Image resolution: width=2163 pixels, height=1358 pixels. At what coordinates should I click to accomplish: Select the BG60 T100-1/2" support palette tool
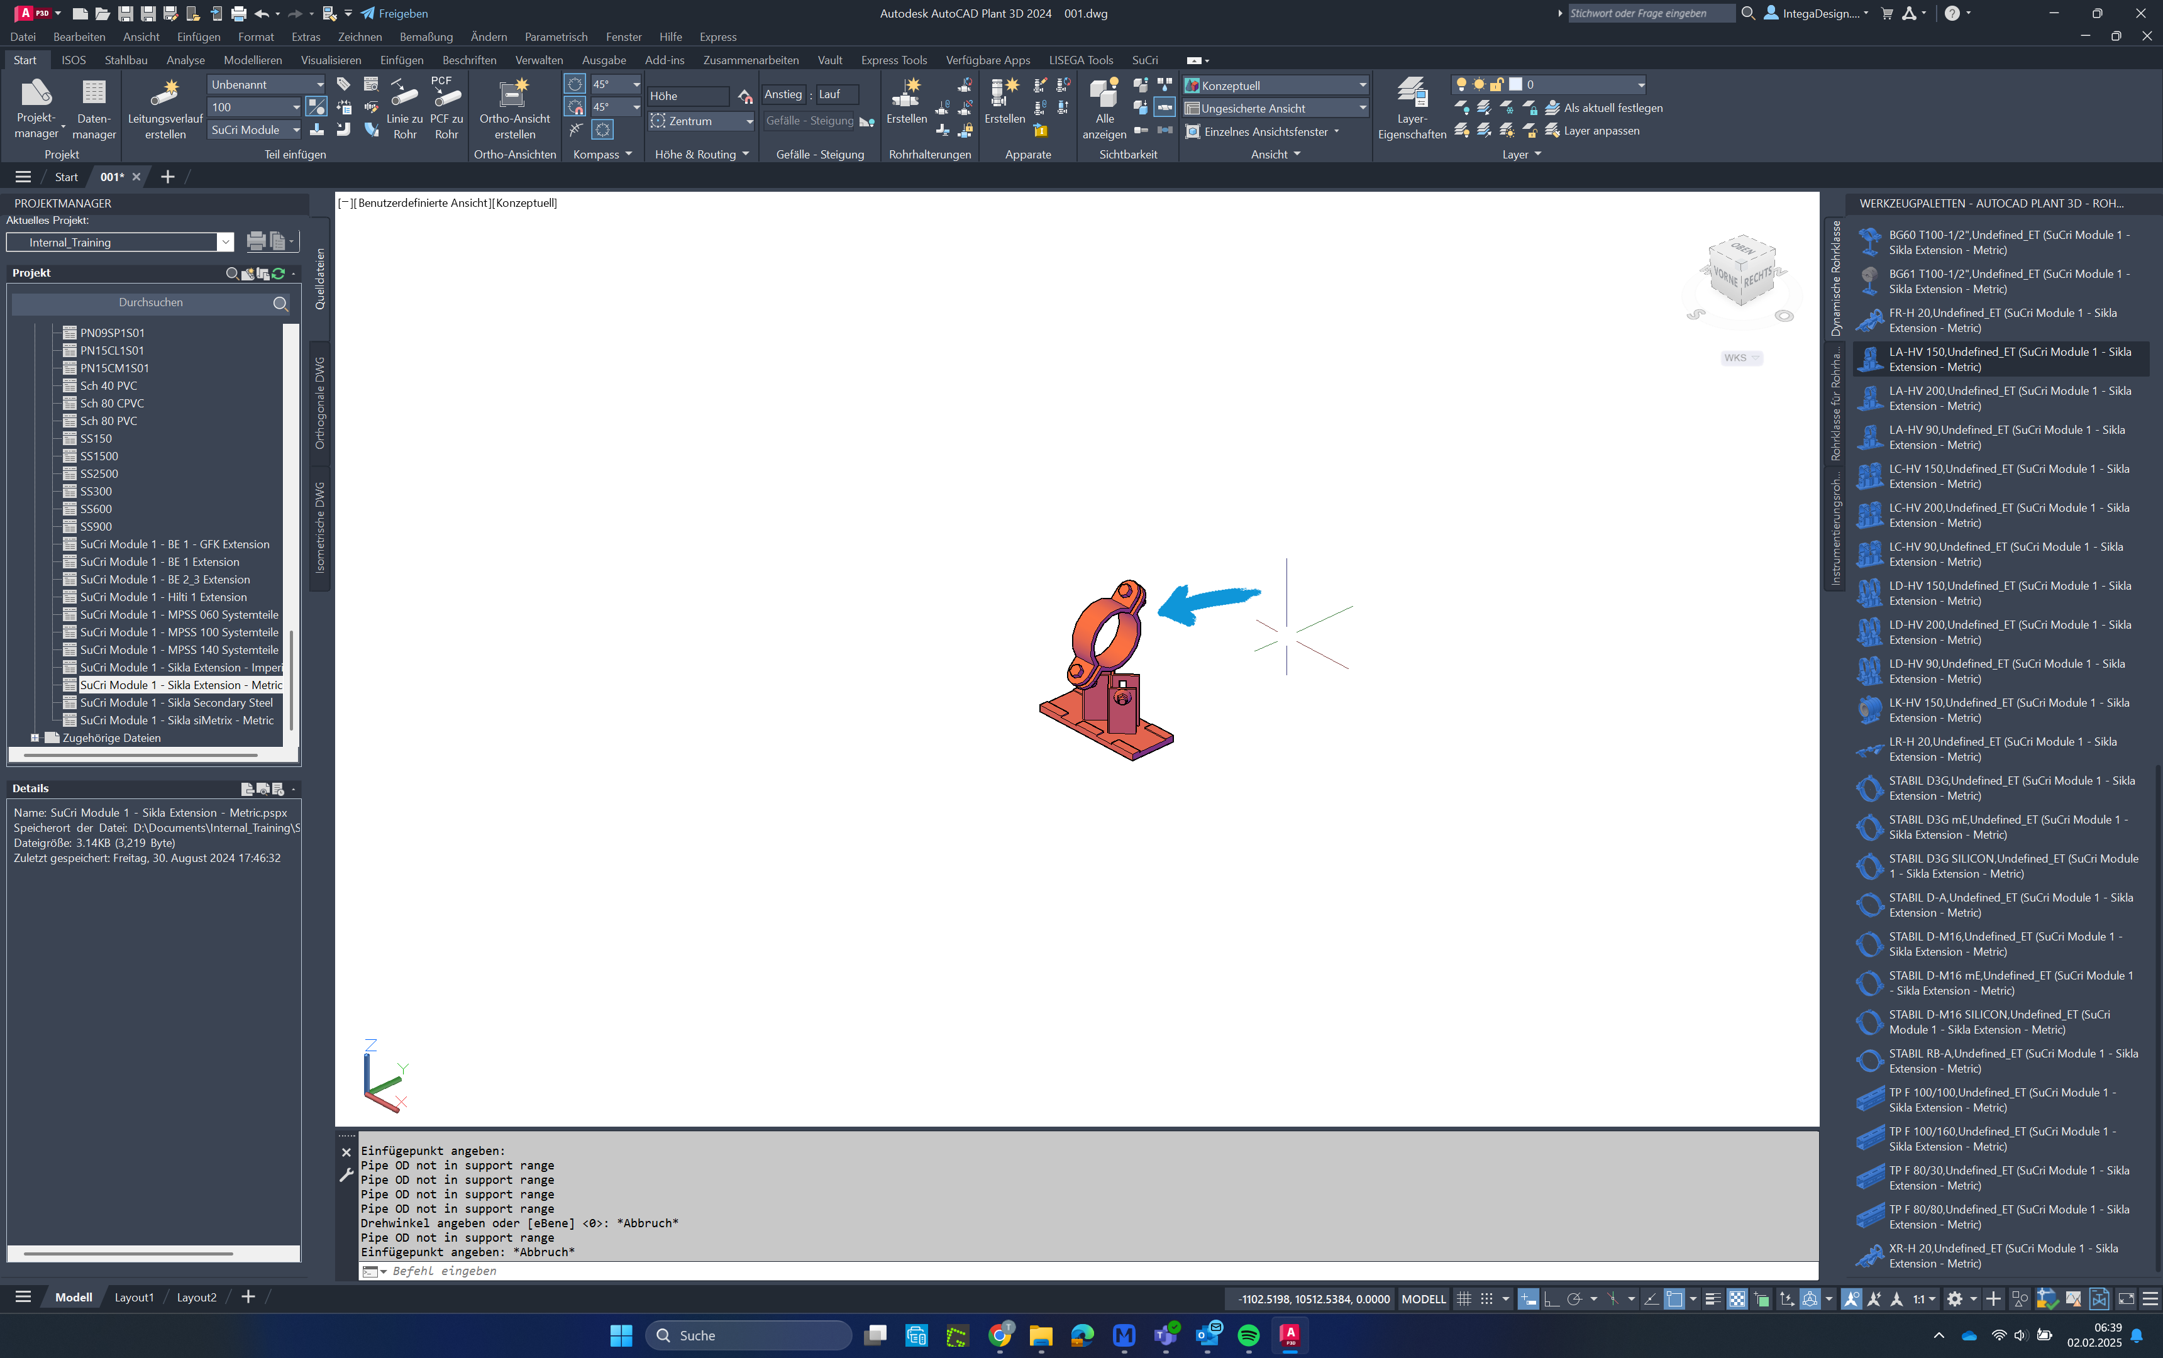[2001, 243]
